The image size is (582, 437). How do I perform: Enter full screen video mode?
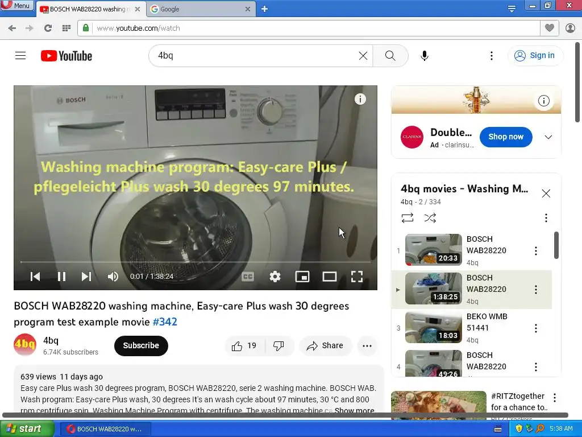[357, 277]
